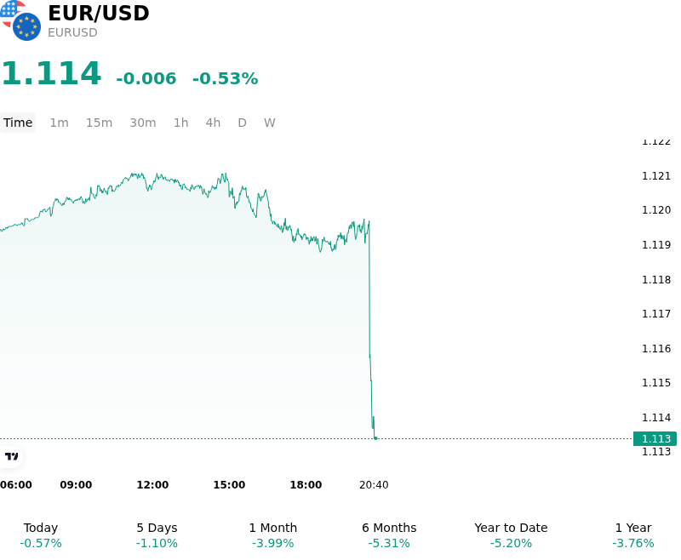Show Today performance range
Image resolution: width=681 pixels, height=560 pixels.
point(41,535)
